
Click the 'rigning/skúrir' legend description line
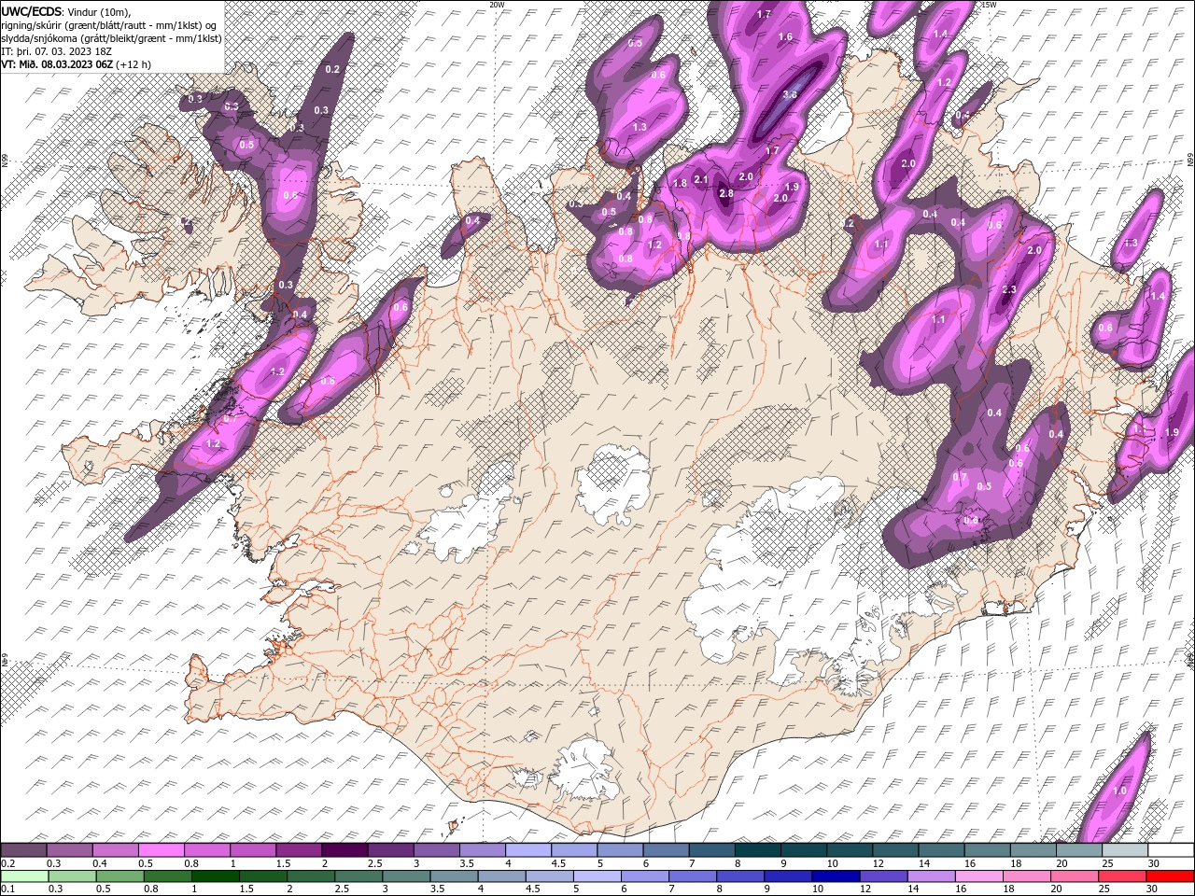coord(110,24)
